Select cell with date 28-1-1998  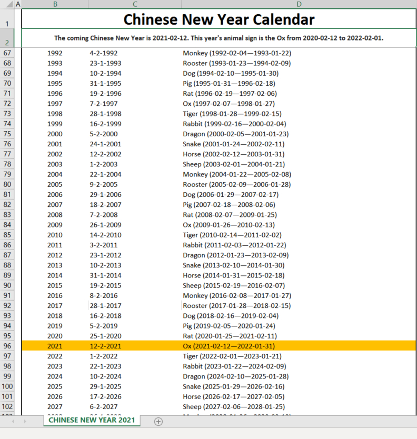pyautogui.click(x=135, y=113)
